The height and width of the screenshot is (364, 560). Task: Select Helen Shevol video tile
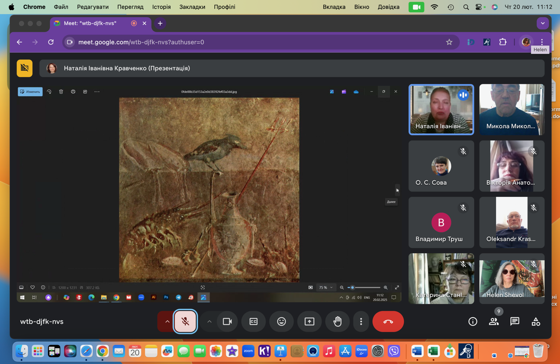[x=512, y=279]
